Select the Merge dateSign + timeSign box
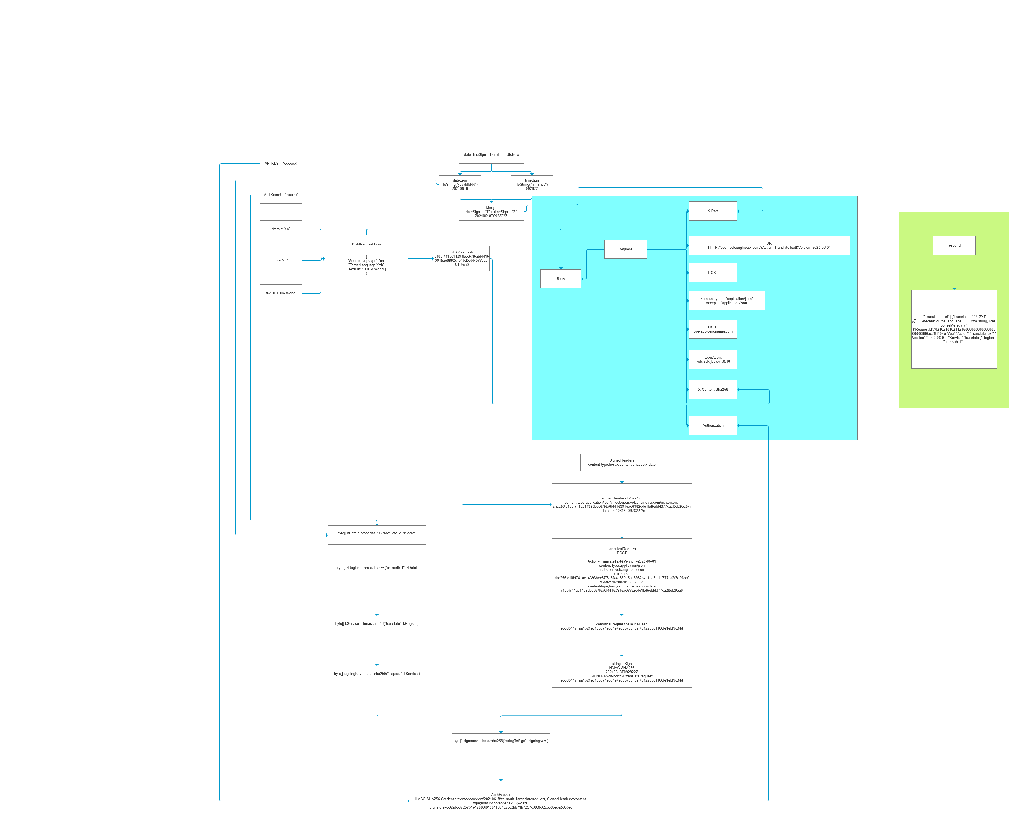Image resolution: width=1009 pixels, height=821 pixels. [x=491, y=212]
